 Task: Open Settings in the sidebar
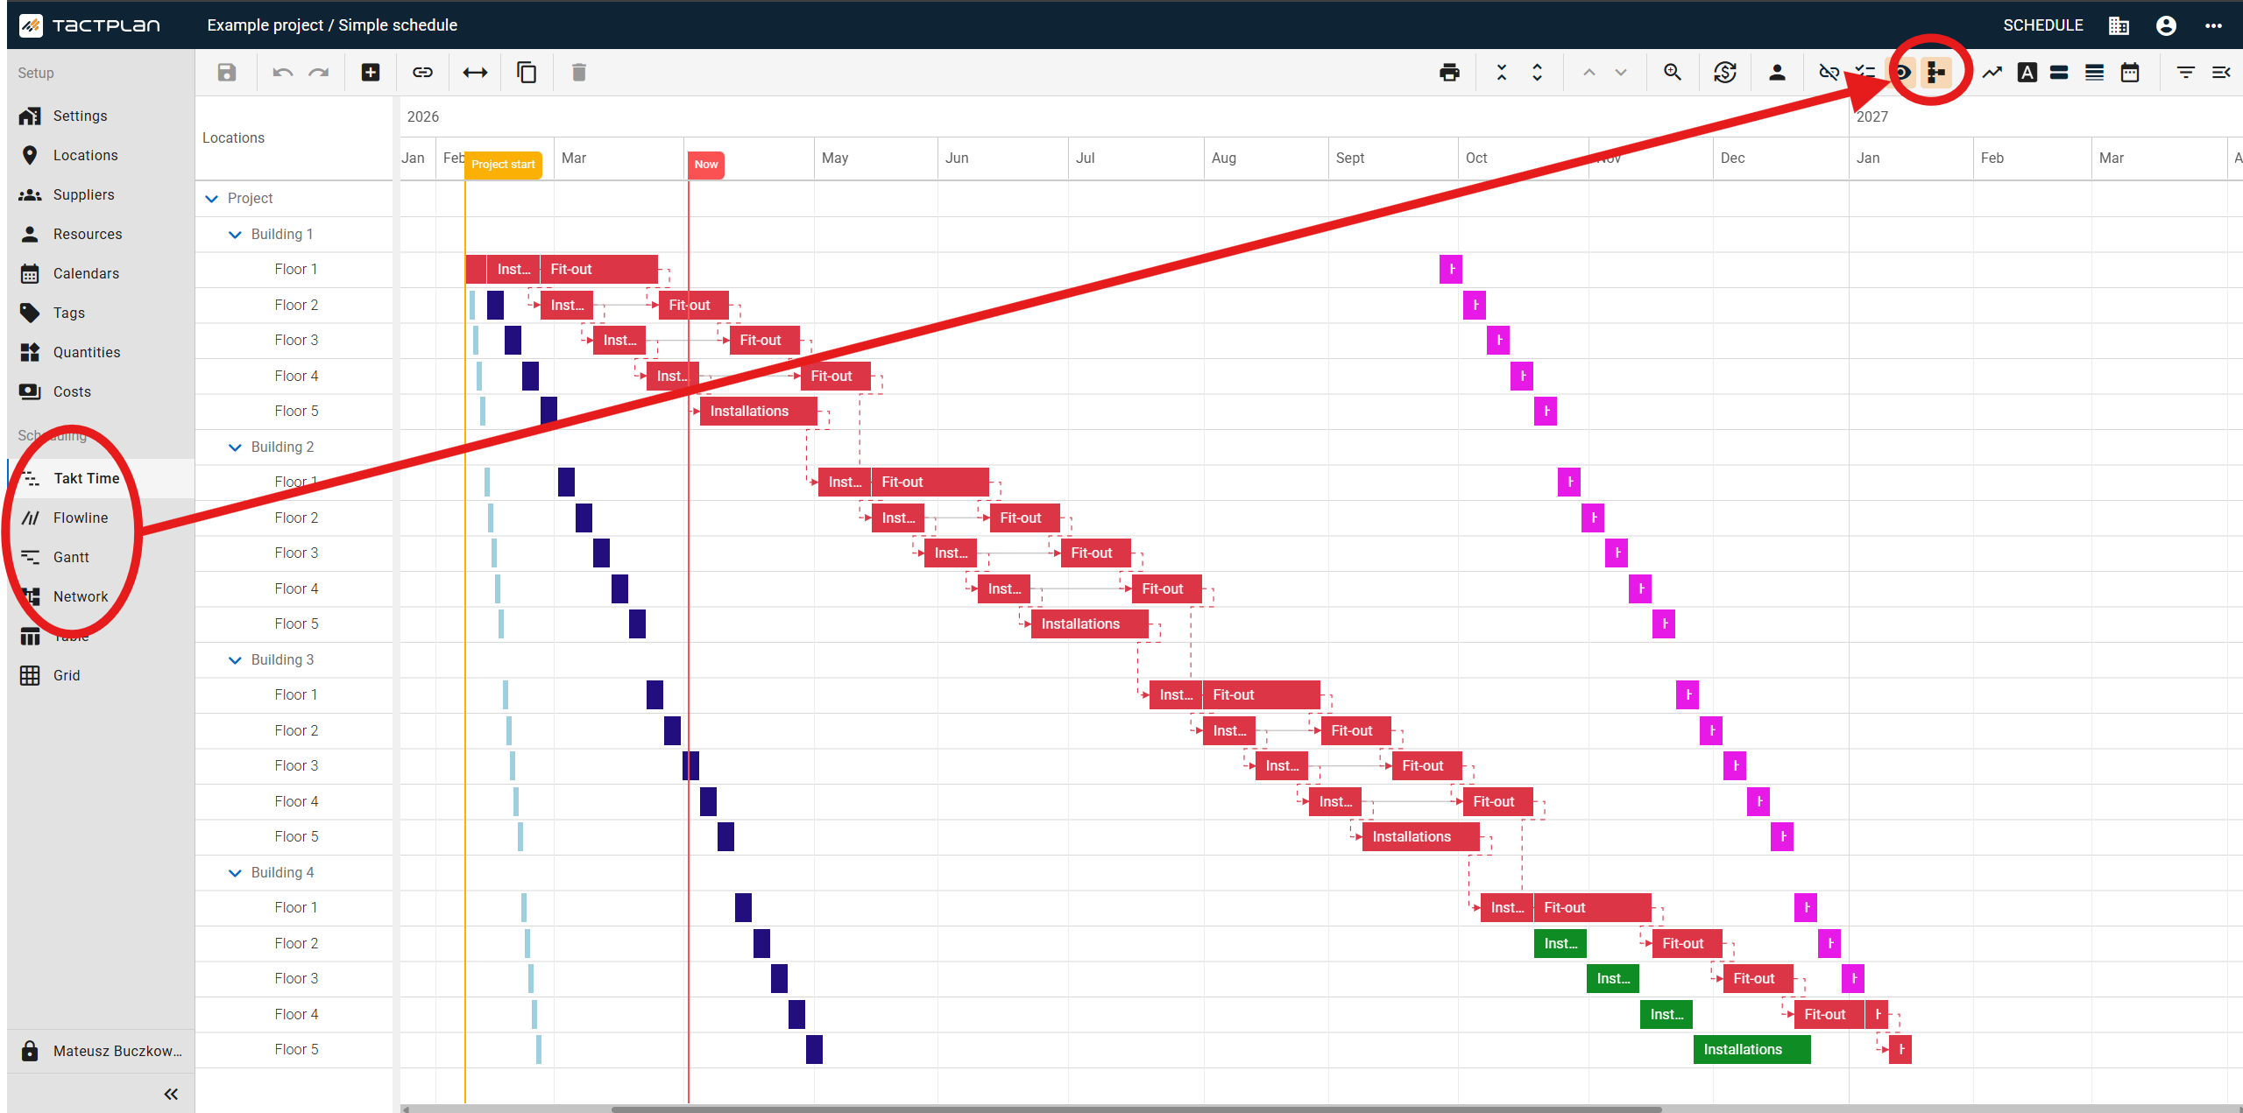point(101,116)
